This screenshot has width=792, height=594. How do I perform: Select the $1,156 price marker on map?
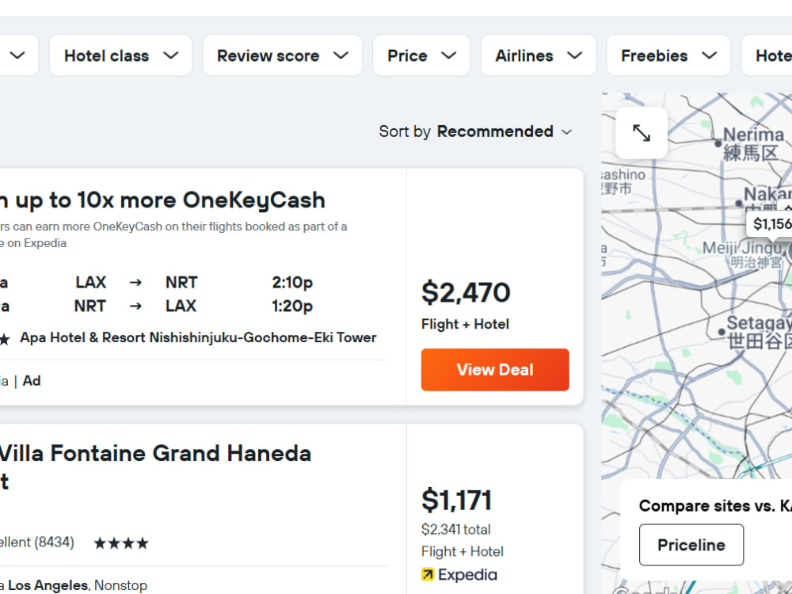(769, 223)
